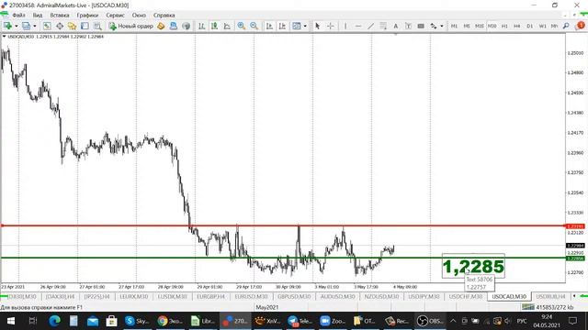Switch to H1 timeframe
Viewport: 588px width, 330px height.
point(504,26)
